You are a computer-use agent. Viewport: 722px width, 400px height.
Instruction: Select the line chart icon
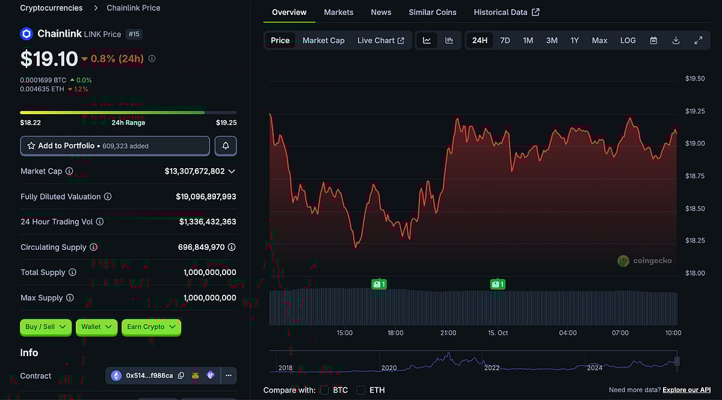(427, 40)
